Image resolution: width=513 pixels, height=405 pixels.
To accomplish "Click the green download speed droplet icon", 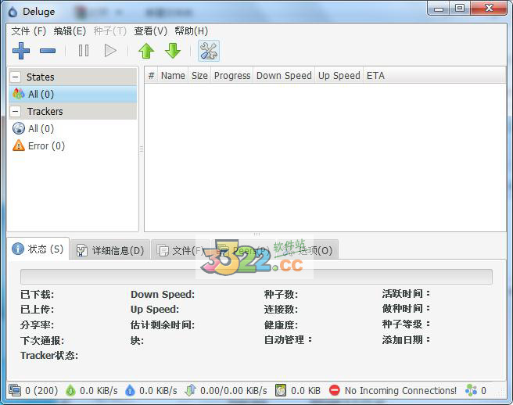I will pyautogui.click(x=70, y=390).
